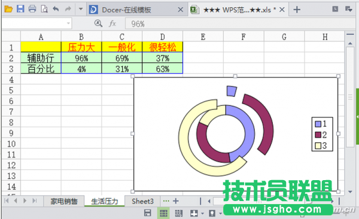Select cell with value 69%
The height and width of the screenshot is (219, 359).
pos(122,58)
